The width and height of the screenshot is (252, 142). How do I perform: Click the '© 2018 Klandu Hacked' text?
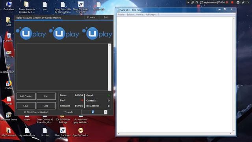(x=36, y=112)
